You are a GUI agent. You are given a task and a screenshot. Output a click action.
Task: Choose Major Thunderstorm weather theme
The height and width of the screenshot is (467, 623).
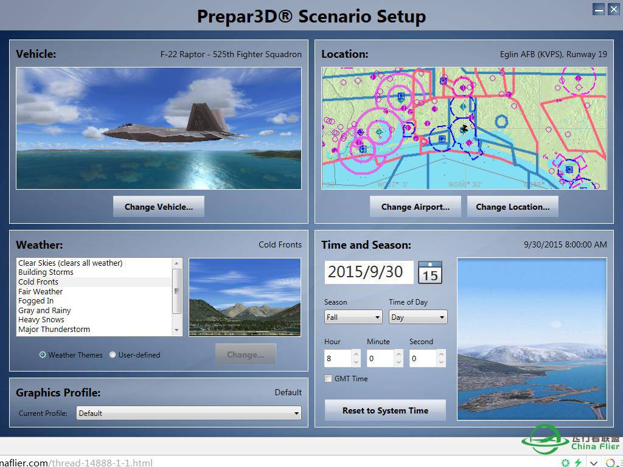54,329
